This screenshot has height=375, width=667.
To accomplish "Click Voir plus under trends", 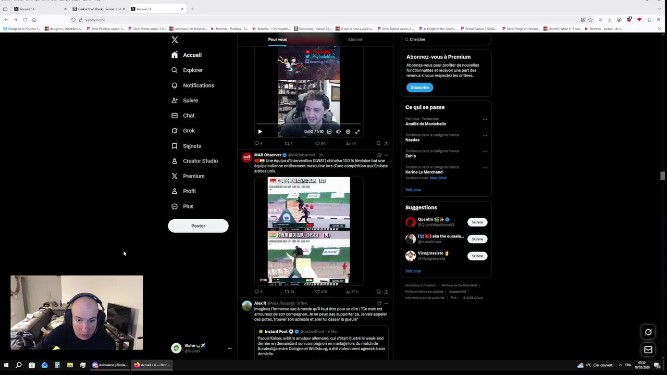I will [x=413, y=190].
